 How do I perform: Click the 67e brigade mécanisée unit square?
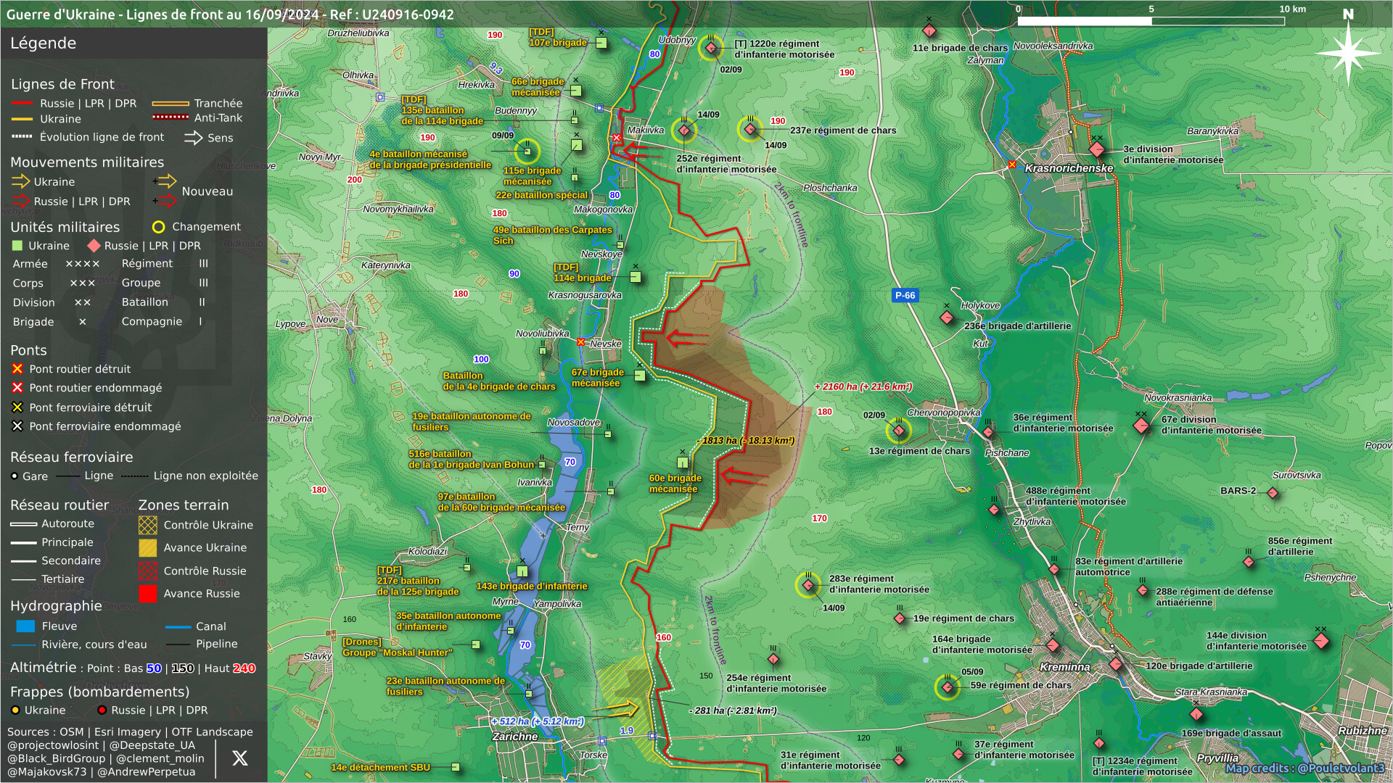pyautogui.click(x=640, y=376)
